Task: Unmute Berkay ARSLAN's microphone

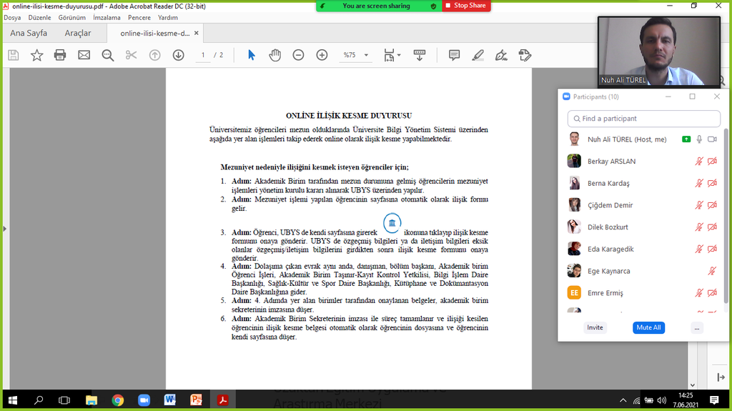Action: [699, 162]
